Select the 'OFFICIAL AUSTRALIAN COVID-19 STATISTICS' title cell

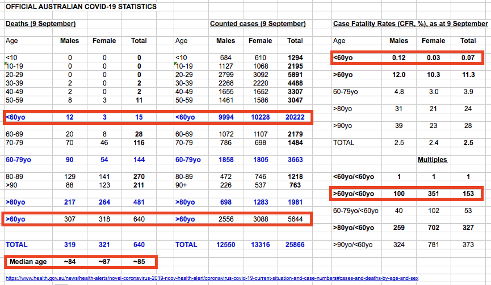pyautogui.click(x=81, y=7)
